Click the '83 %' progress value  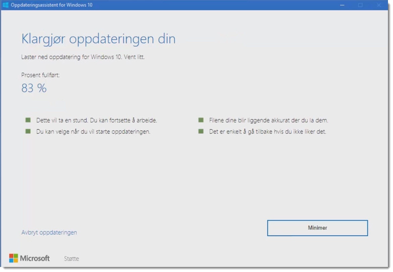[x=34, y=88]
